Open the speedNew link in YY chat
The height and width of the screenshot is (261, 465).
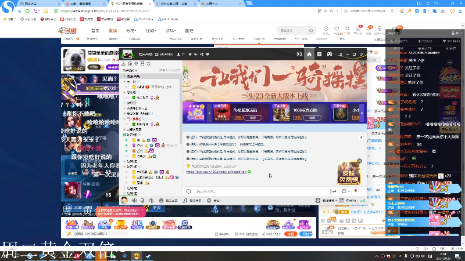(x=216, y=172)
